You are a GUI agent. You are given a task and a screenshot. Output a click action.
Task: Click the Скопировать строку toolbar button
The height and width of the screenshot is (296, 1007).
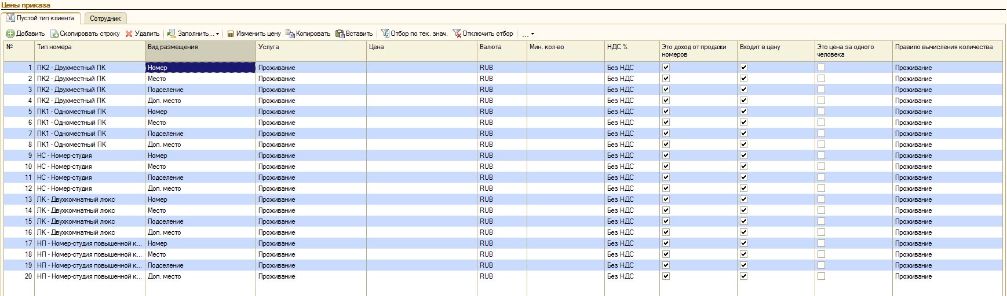[x=85, y=34]
